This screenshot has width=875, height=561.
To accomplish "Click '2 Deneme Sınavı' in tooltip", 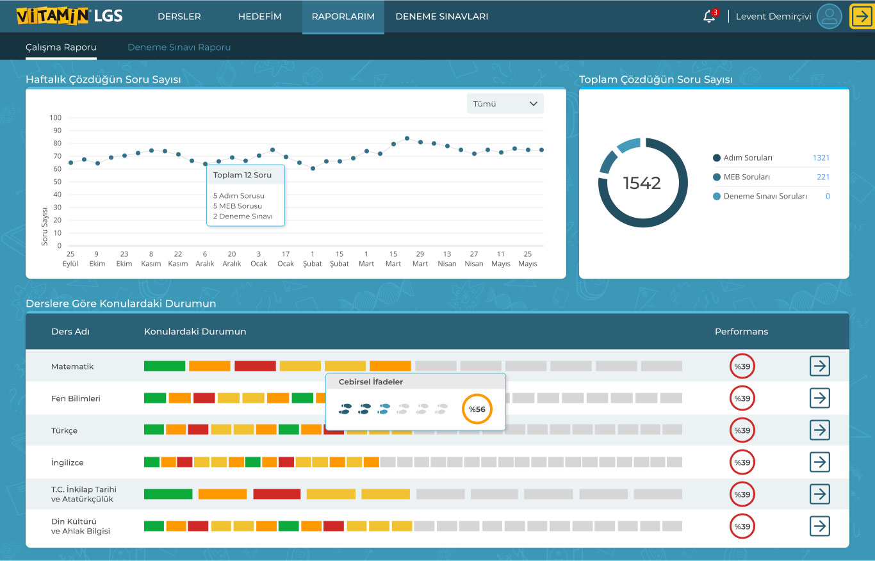I will [x=243, y=216].
